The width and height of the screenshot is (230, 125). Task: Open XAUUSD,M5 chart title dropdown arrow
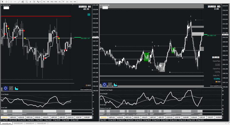point(101,5)
